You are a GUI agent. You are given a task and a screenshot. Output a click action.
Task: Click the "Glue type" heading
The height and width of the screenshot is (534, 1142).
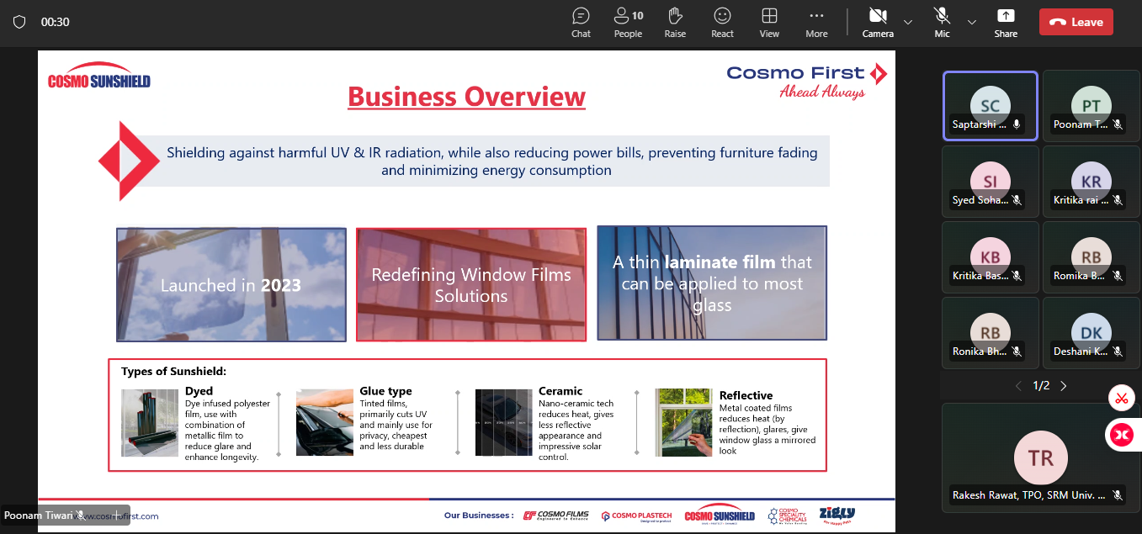coord(386,391)
